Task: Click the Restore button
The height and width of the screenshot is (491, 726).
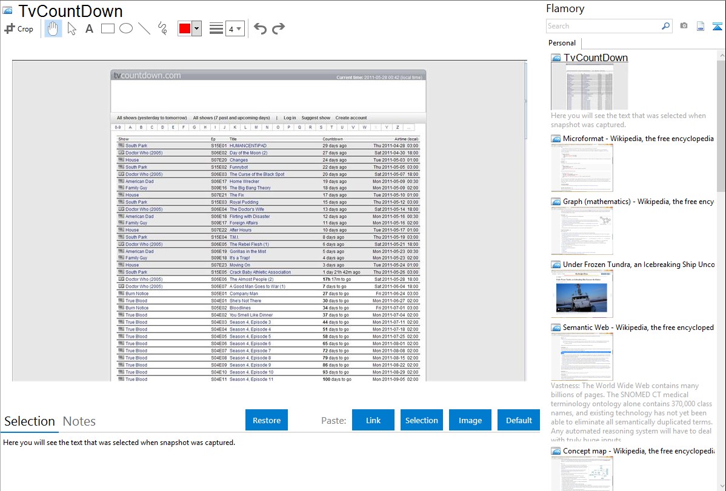Action: pyautogui.click(x=267, y=420)
